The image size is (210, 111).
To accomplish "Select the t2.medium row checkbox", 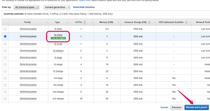I will pos(5,51).
